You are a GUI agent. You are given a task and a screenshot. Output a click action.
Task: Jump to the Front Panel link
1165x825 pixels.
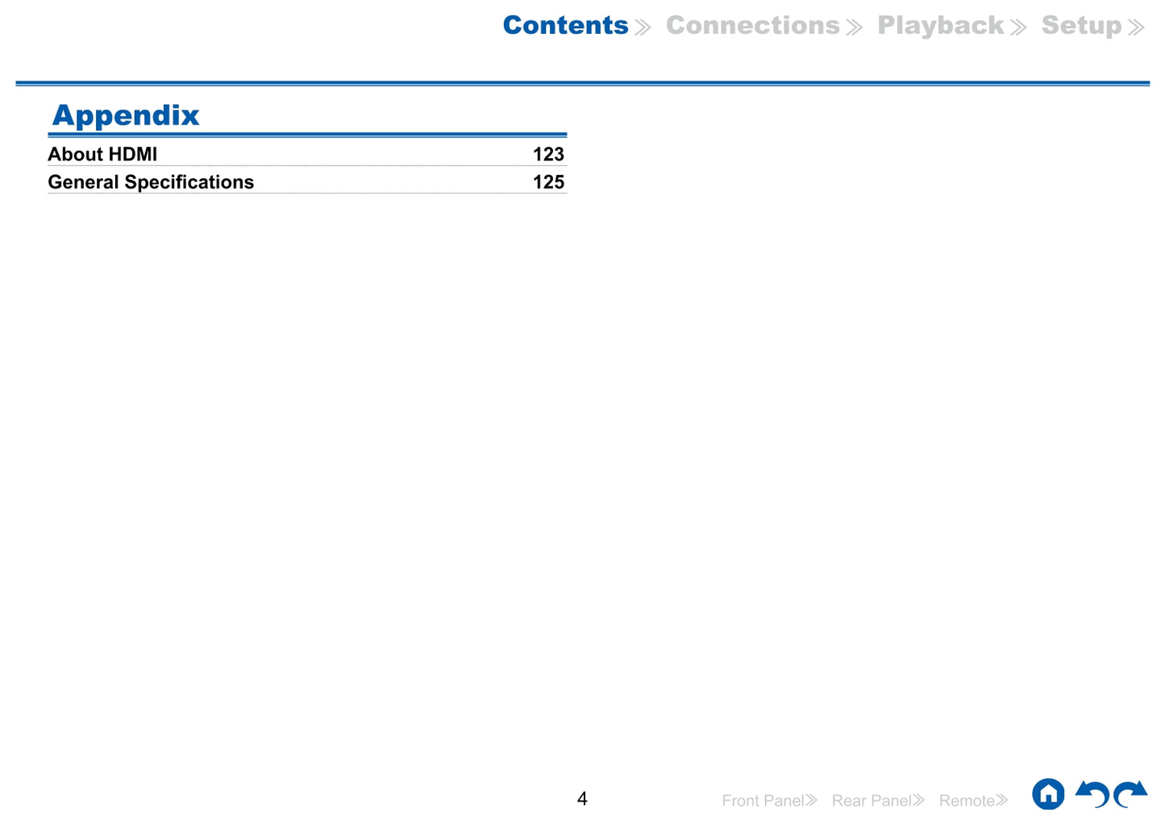pyautogui.click(x=762, y=801)
